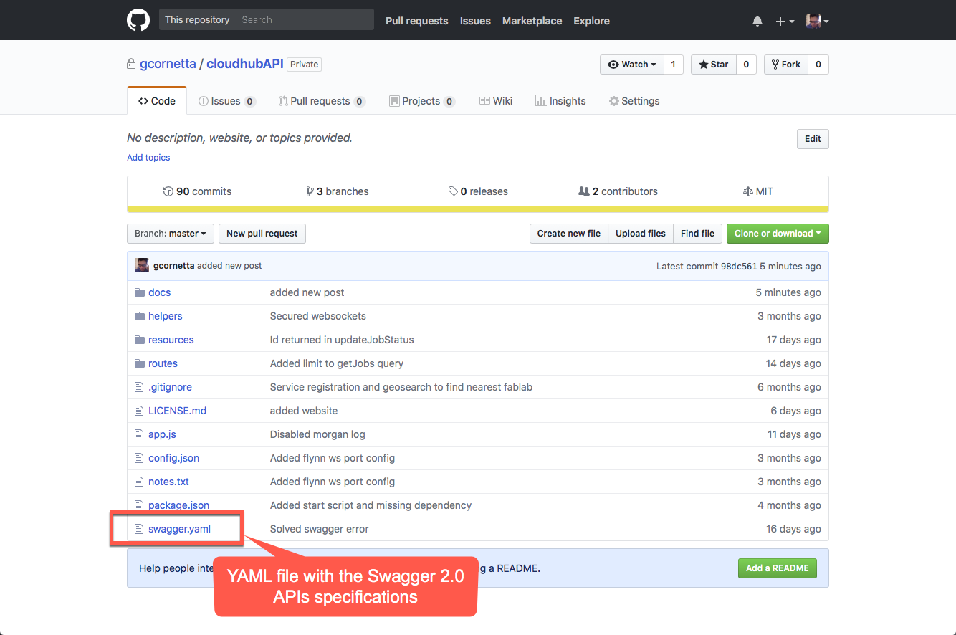
Task: Open the routes folder
Action: click(163, 363)
